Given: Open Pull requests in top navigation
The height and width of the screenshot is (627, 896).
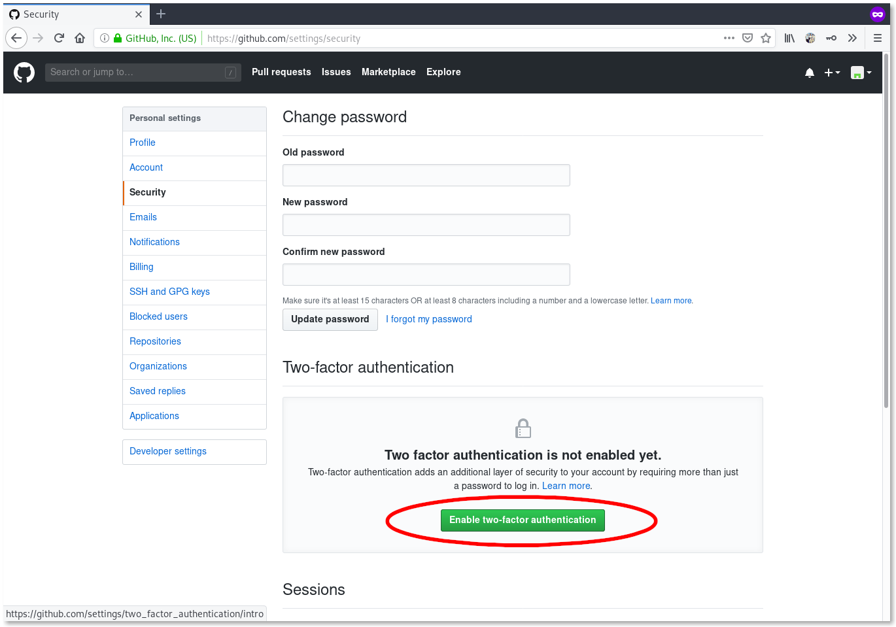Looking at the screenshot, I should point(281,72).
